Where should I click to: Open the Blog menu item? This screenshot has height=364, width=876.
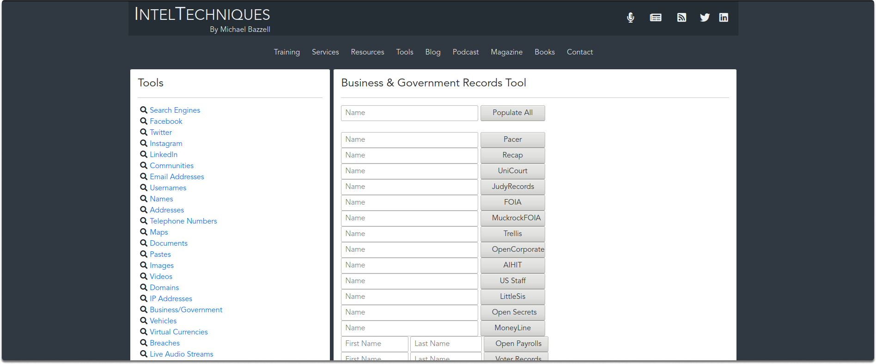(x=433, y=52)
